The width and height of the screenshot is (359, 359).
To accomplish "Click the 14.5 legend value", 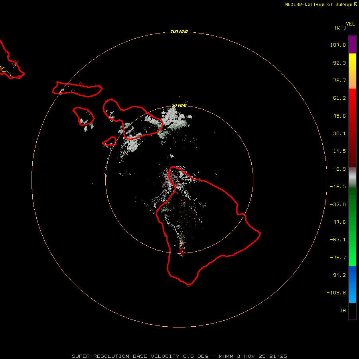I will (339, 151).
